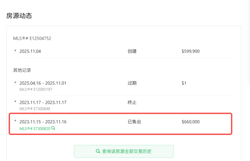The image size is (250, 161).
Task: Click the gray MLS E7300848 number
Action: tap(35, 109)
